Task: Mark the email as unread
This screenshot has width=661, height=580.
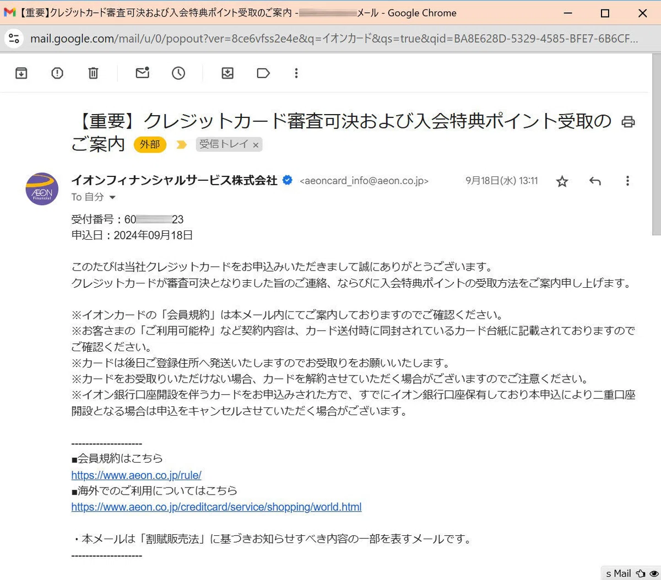Action: 143,73
